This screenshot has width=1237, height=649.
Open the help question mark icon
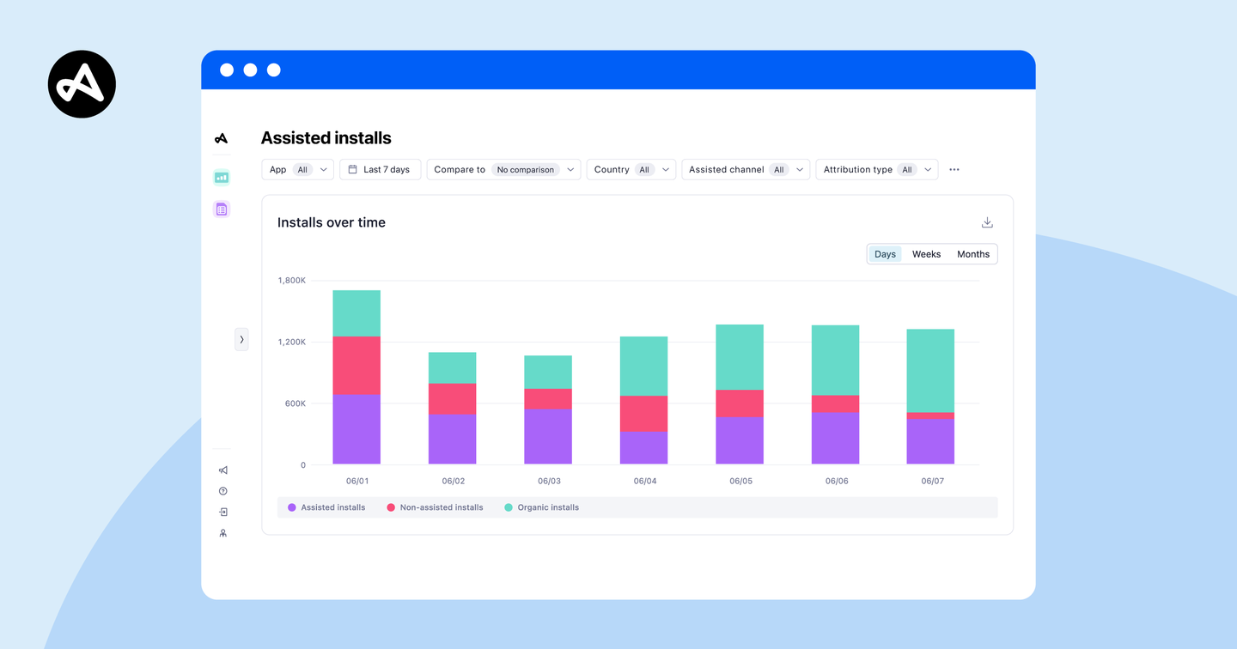click(222, 490)
